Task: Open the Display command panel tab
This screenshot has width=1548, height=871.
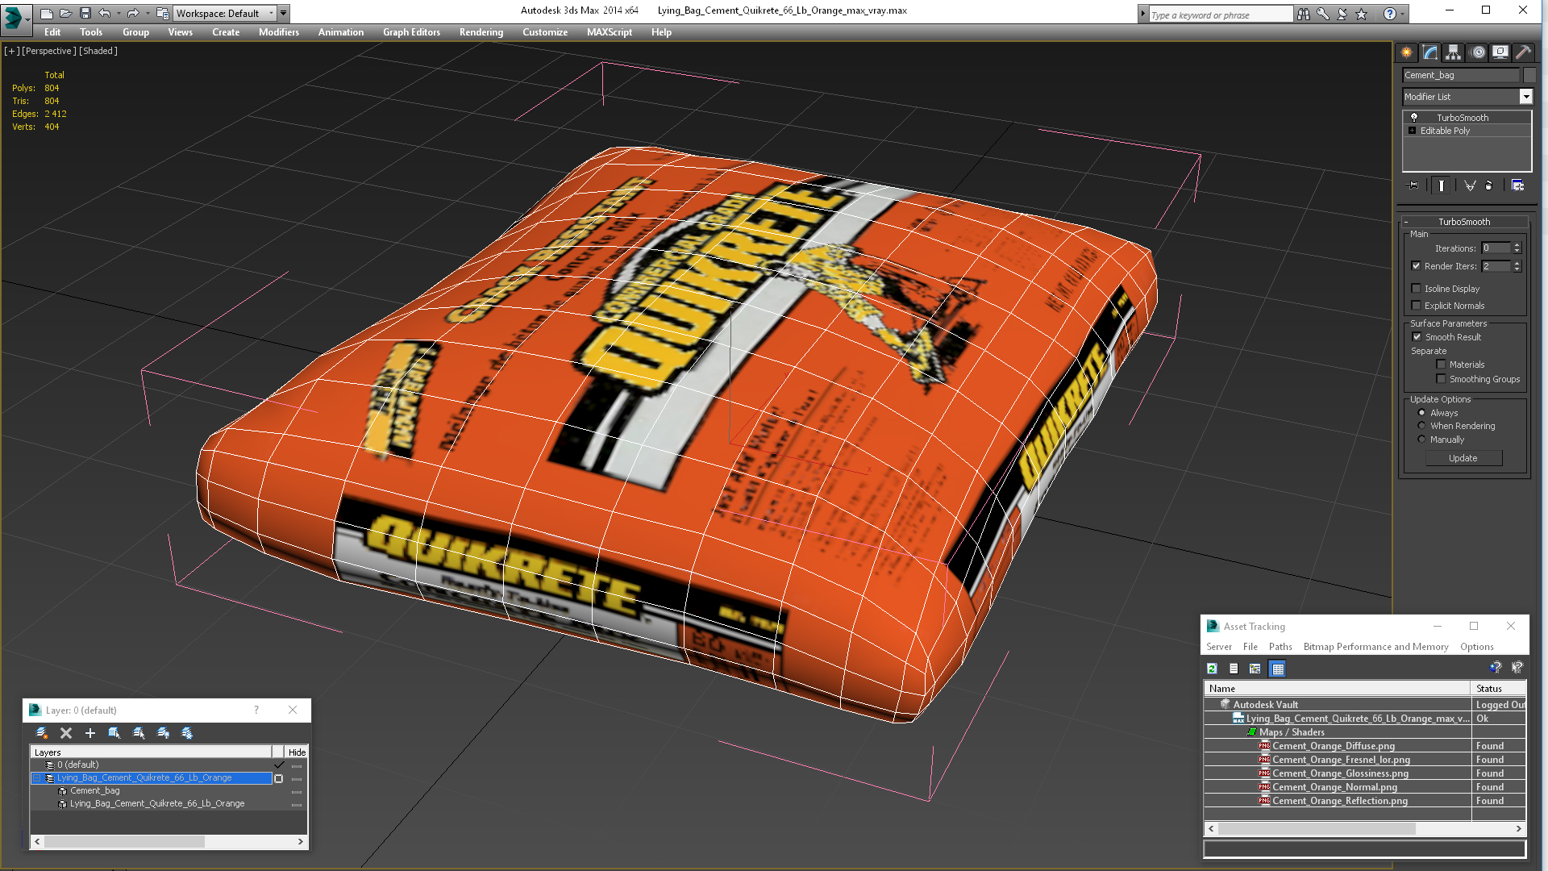Action: (1500, 52)
